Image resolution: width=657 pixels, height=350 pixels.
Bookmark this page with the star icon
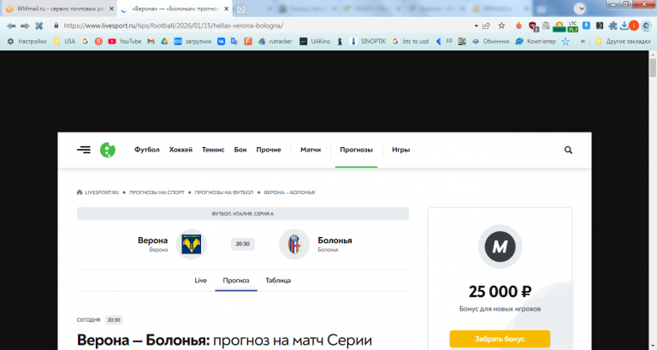(x=501, y=26)
